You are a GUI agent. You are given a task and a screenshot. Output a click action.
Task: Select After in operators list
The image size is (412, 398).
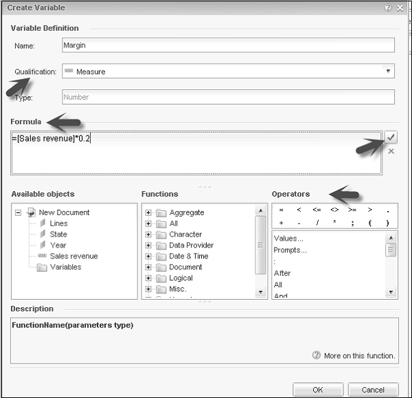tap(282, 274)
